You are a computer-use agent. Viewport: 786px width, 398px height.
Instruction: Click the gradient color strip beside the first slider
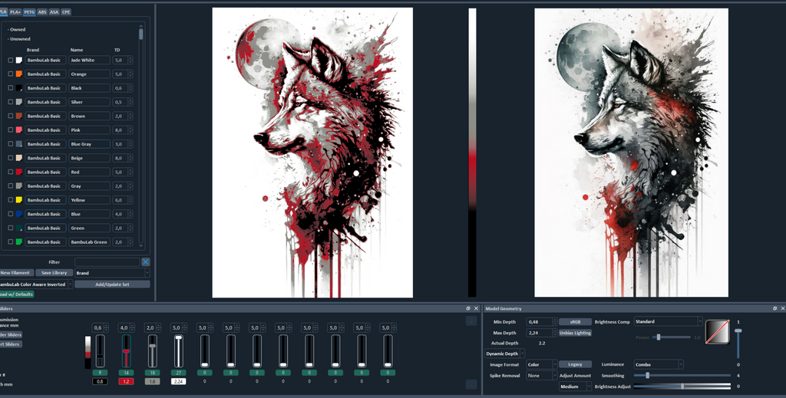(88, 352)
